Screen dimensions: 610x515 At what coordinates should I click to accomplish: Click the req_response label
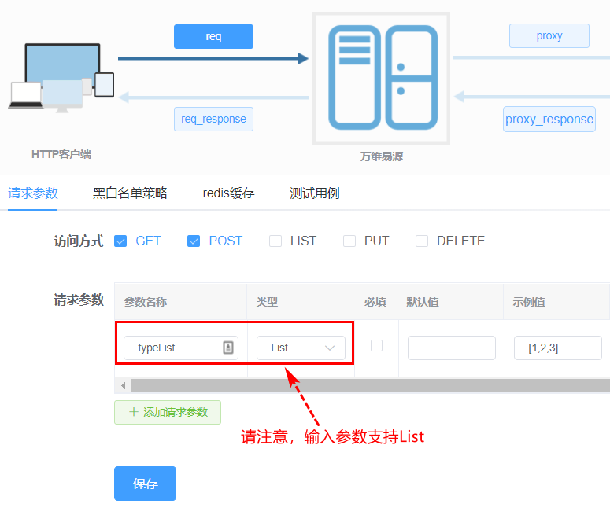213,119
